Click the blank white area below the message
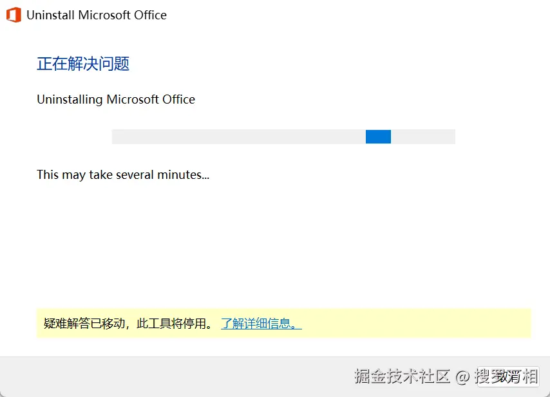The width and height of the screenshot is (550, 397). point(275,245)
